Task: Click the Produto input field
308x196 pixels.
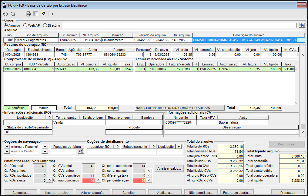Action: coord(134,132)
